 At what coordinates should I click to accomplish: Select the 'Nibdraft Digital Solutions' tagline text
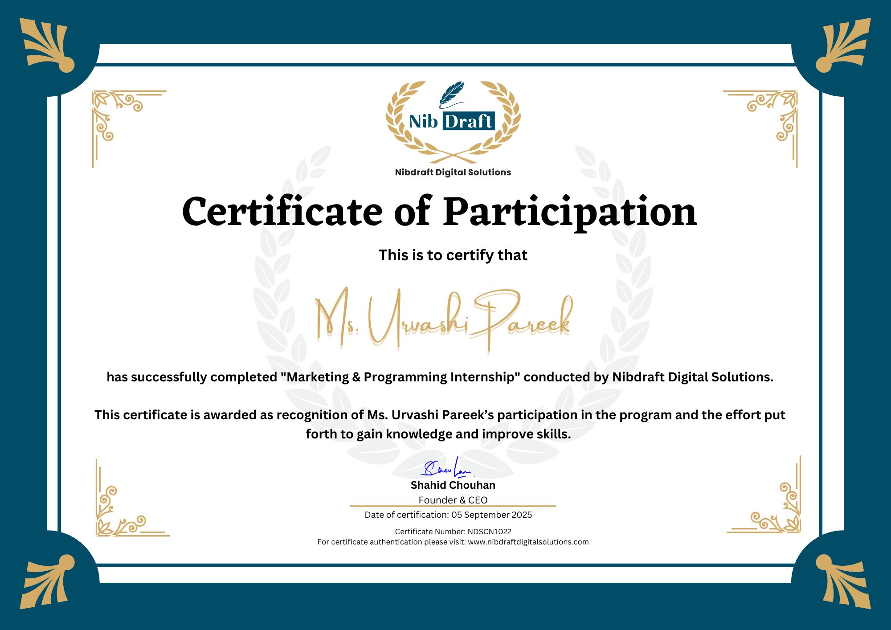click(453, 172)
